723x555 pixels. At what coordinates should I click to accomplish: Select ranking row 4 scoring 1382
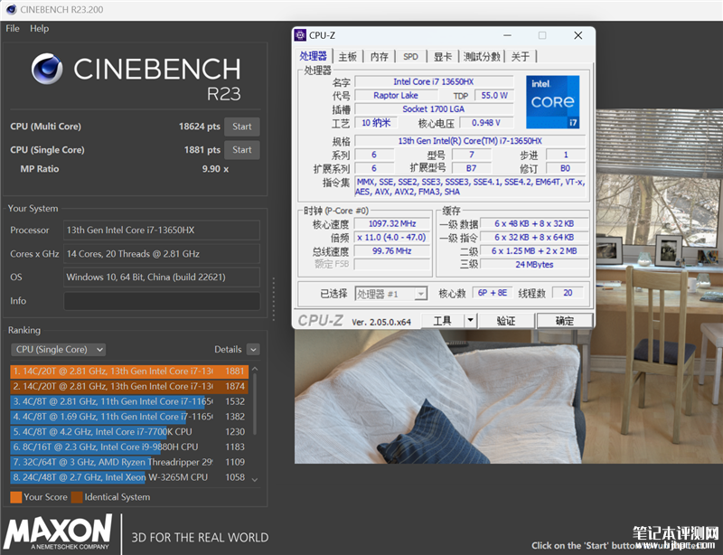[129, 417]
